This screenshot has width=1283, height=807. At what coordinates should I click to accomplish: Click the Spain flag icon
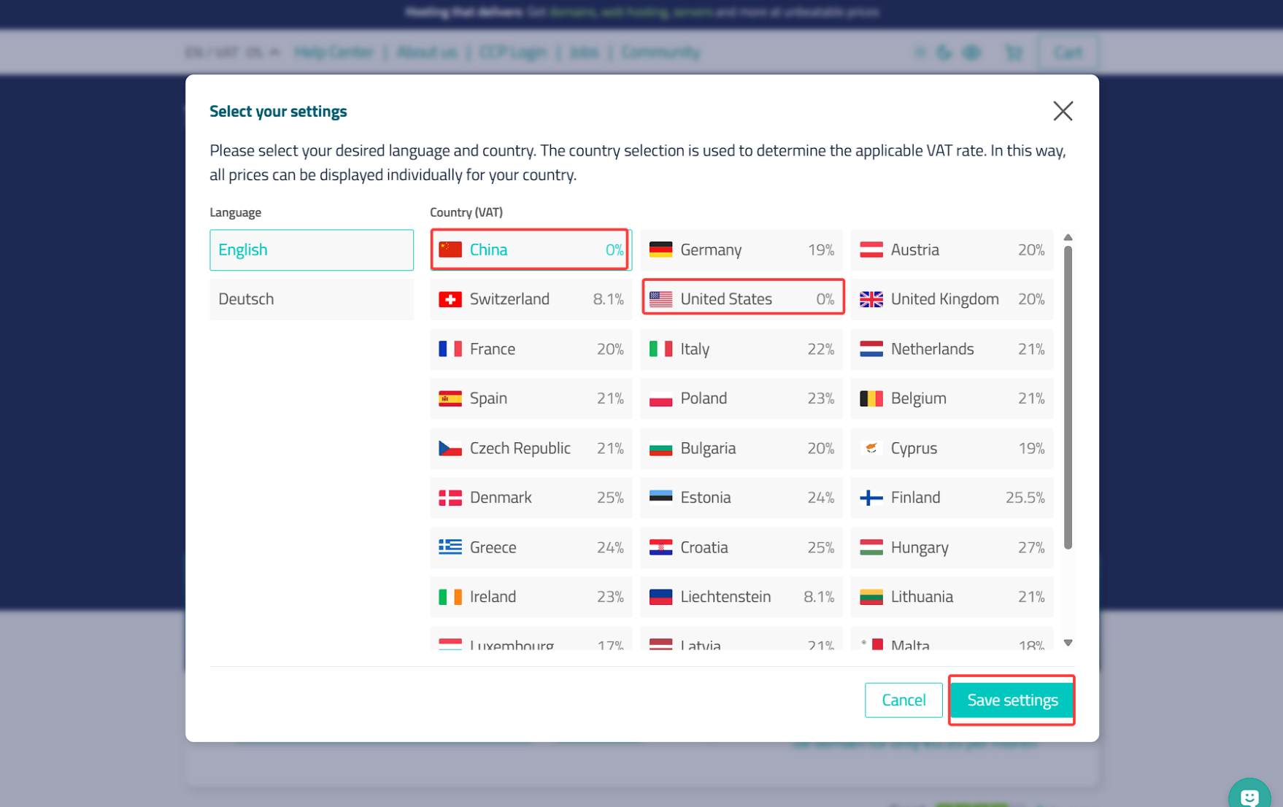coord(450,398)
